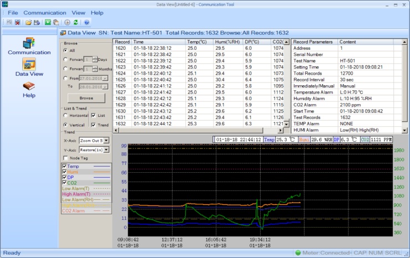Click records table scroll down arrow
The image size is (410, 258).
287,124
